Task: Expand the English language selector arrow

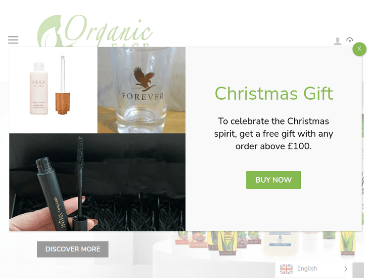Action: pyautogui.click(x=346, y=269)
